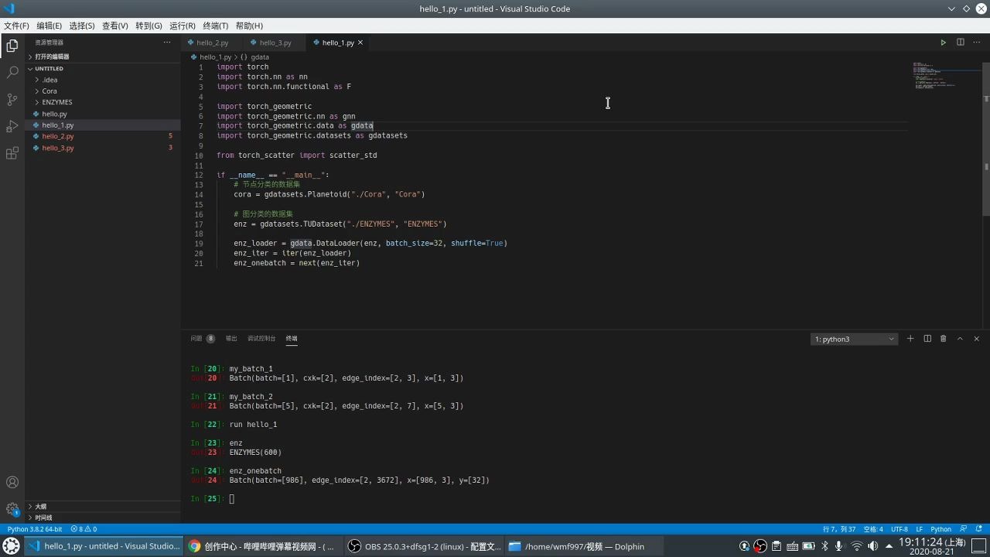Open Terminal menu (终端)
990x557 pixels.
[214, 26]
